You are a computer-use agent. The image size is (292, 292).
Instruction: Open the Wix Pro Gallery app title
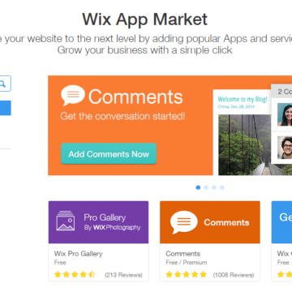tap(78, 254)
